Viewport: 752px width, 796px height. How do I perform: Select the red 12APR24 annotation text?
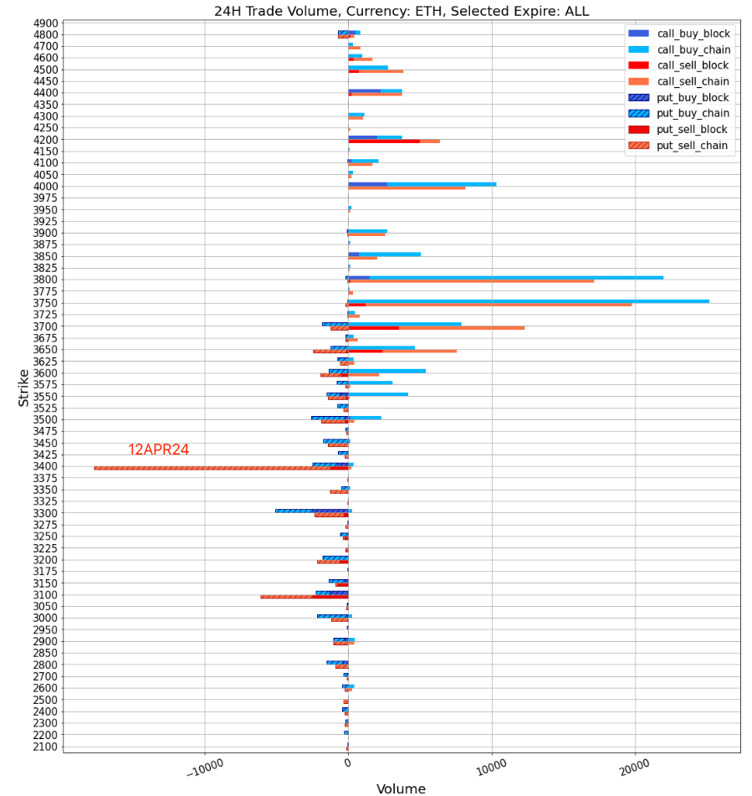[x=158, y=450]
